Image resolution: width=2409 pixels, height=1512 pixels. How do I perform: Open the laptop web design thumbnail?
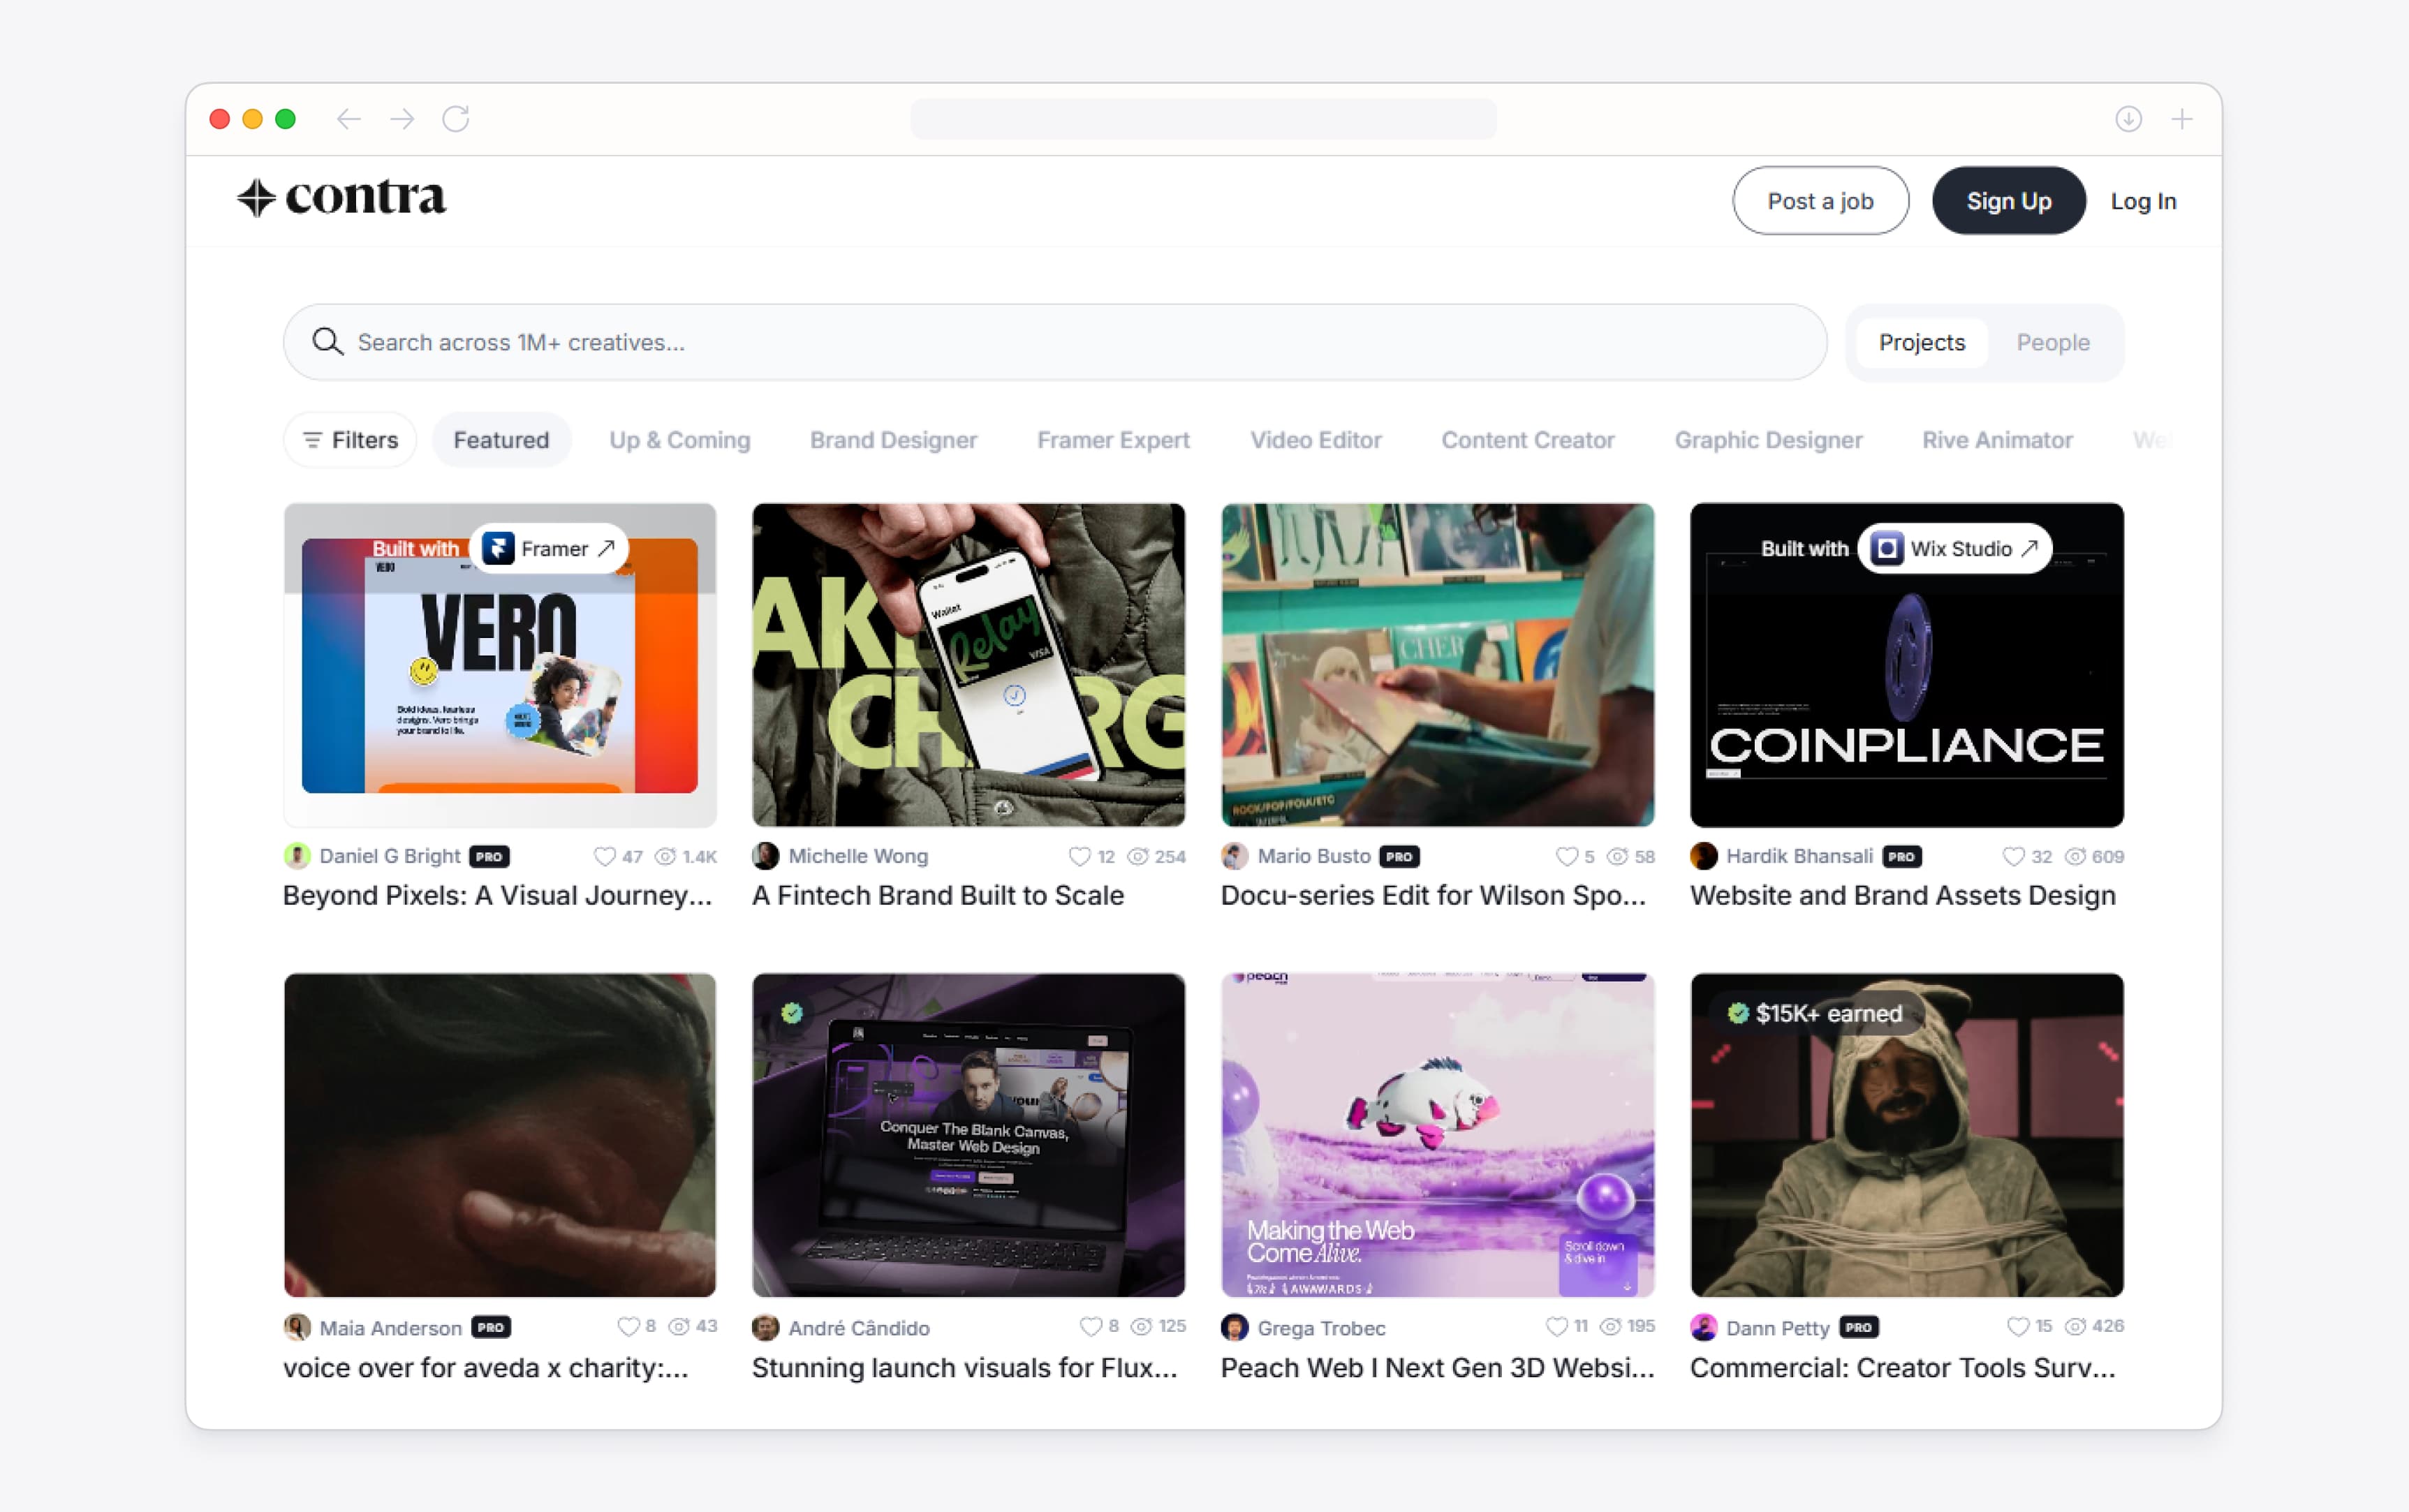point(969,1135)
